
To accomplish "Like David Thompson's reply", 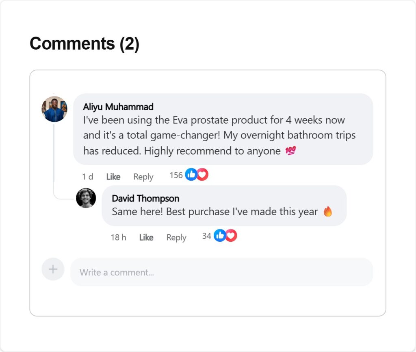I will point(146,237).
